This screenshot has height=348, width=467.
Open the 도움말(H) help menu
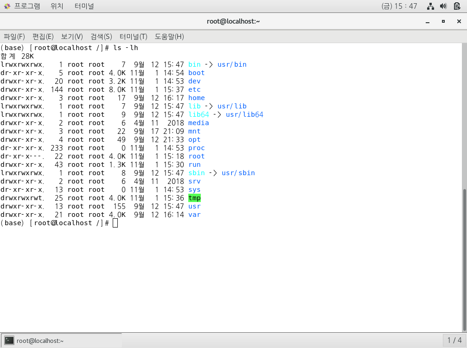(x=169, y=37)
